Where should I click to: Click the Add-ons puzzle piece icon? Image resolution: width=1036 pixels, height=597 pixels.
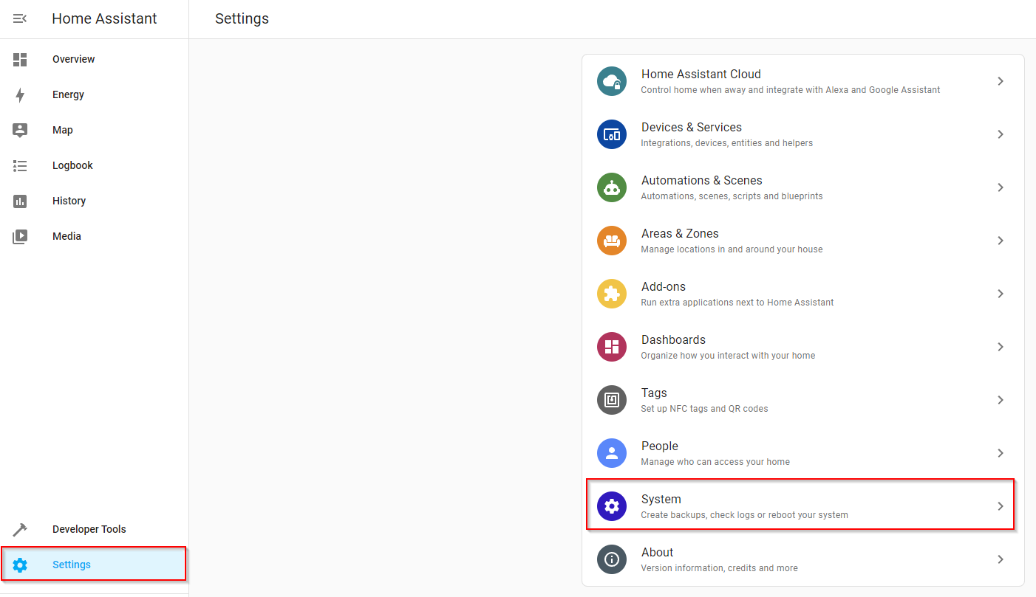pyautogui.click(x=612, y=294)
